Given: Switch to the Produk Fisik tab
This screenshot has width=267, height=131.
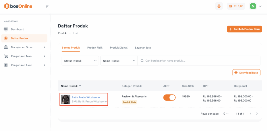Looking at the screenshot, I should tap(95, 48).
